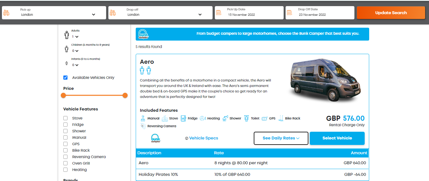Check the Heating filter checkbox
The height and width of the screenshot is (181, 429).
point(66,170)
